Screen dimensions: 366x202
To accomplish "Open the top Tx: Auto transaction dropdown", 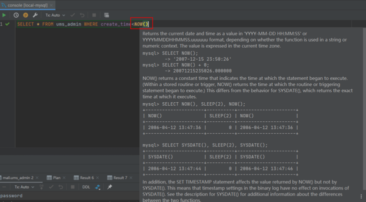I will point(54,16).
